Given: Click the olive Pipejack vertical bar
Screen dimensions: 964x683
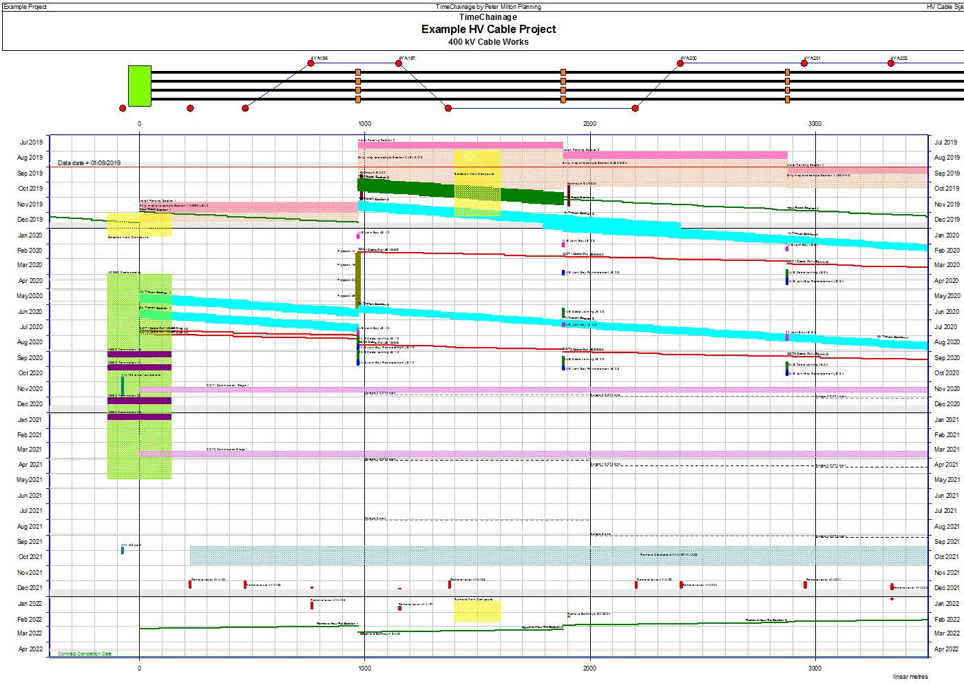Looking at the screenshot, I should [x=358, y=280].
